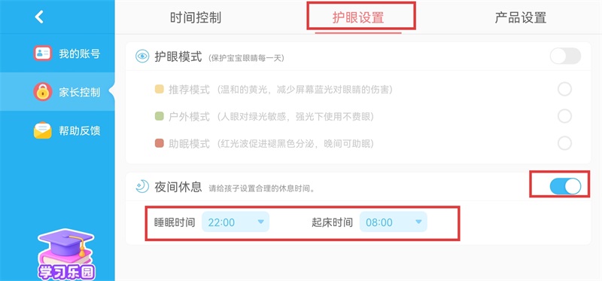This screenshot has width=602, height=281.
Task: Click the moon icon beside 夜间休息
Action: (x=142, y=186)
